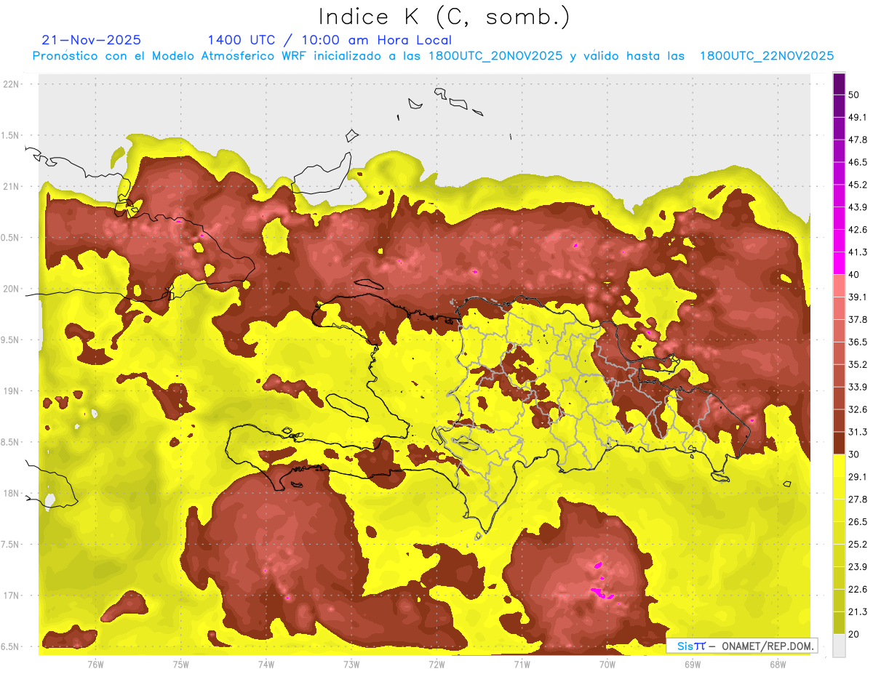Image resolution: width=873 pixels, height=674 pixels.
Task: Click the legend value '30'
Action: point(855,454)
